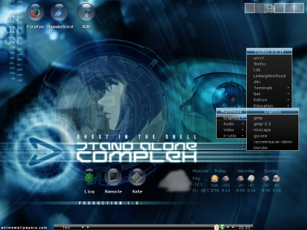Launch the Kate editor icon
The width and height of the screenshot is (307, 230).
137,177
